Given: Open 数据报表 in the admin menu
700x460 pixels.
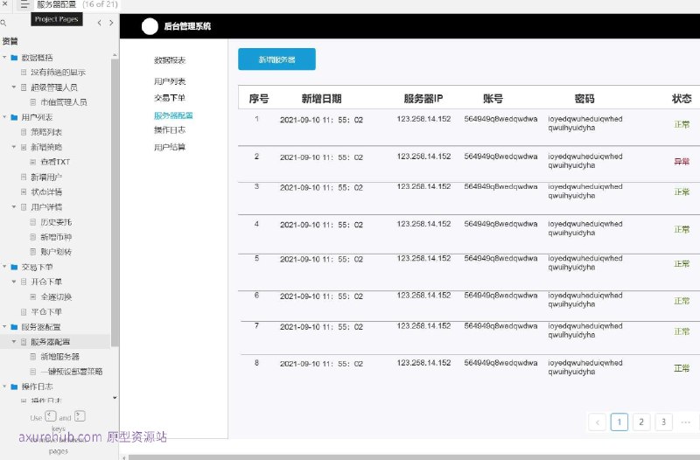Looking at the screenshot, I should point(170,60).
